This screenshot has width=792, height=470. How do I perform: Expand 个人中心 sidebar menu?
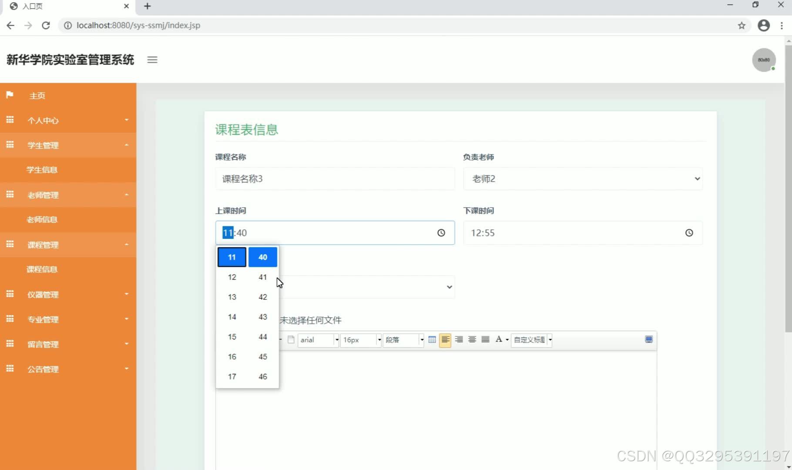(x=68, y=120)
